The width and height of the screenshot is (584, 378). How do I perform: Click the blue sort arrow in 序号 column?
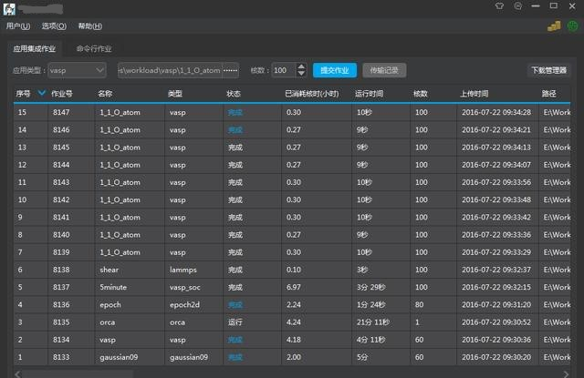(x=41, y=92)
